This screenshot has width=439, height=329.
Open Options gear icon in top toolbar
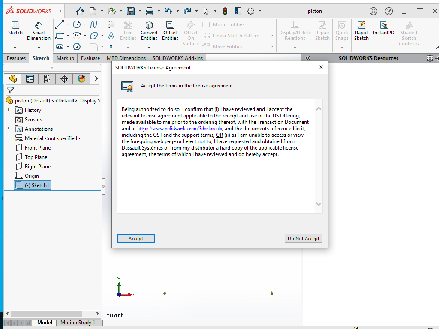(251, 11)
